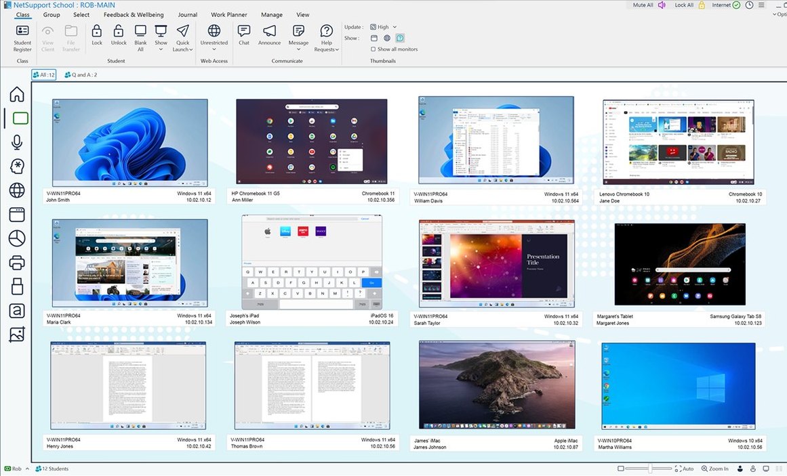Viewport: 787px width, 476px height.
Task: Toggle Lock All students
Action: 689,5
